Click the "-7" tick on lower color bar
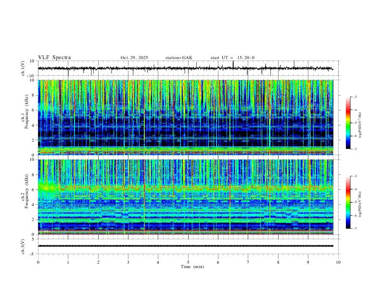 355,229
